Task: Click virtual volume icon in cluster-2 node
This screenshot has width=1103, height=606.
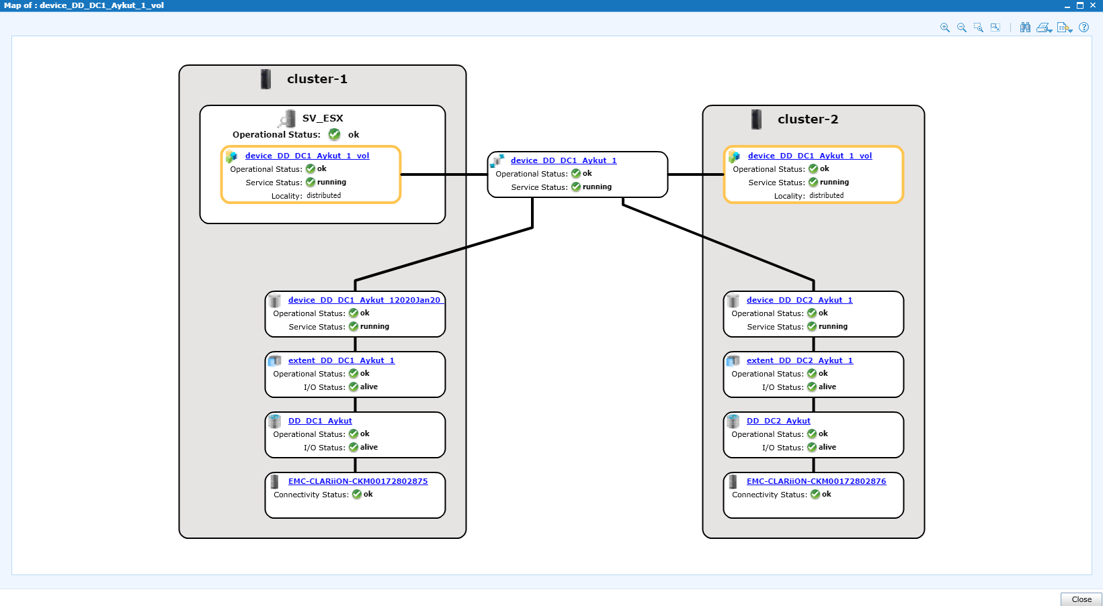Action: 734,156
